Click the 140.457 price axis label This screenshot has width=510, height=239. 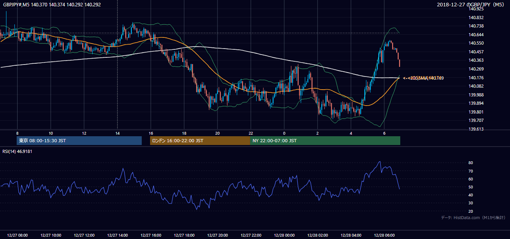(476, 52)
